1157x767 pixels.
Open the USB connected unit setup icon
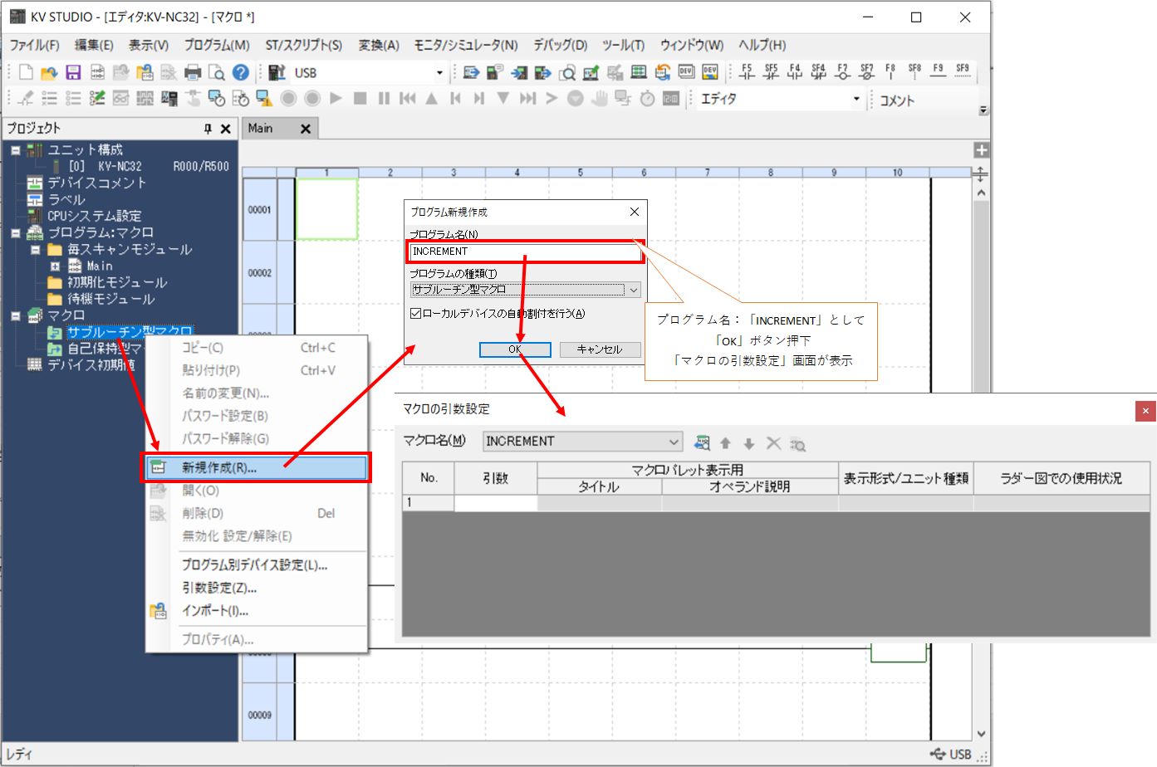277,72
